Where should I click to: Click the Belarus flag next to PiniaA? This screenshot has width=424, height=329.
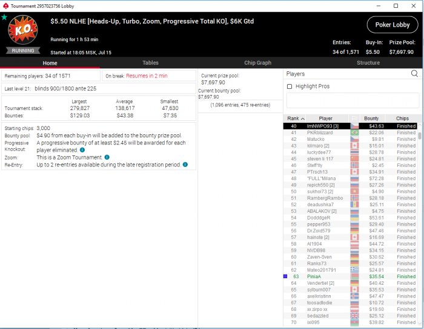pos(354,276)
